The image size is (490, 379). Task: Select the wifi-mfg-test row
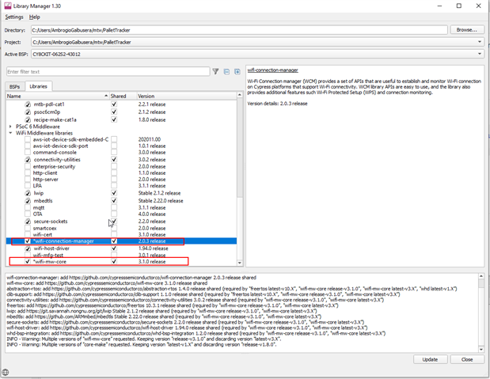pyautogui.click(x=121, y=255)
